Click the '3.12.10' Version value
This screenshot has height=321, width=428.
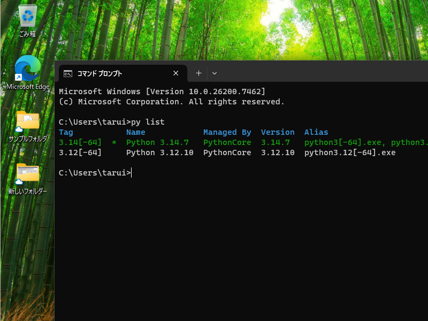(x=278, y=152)
